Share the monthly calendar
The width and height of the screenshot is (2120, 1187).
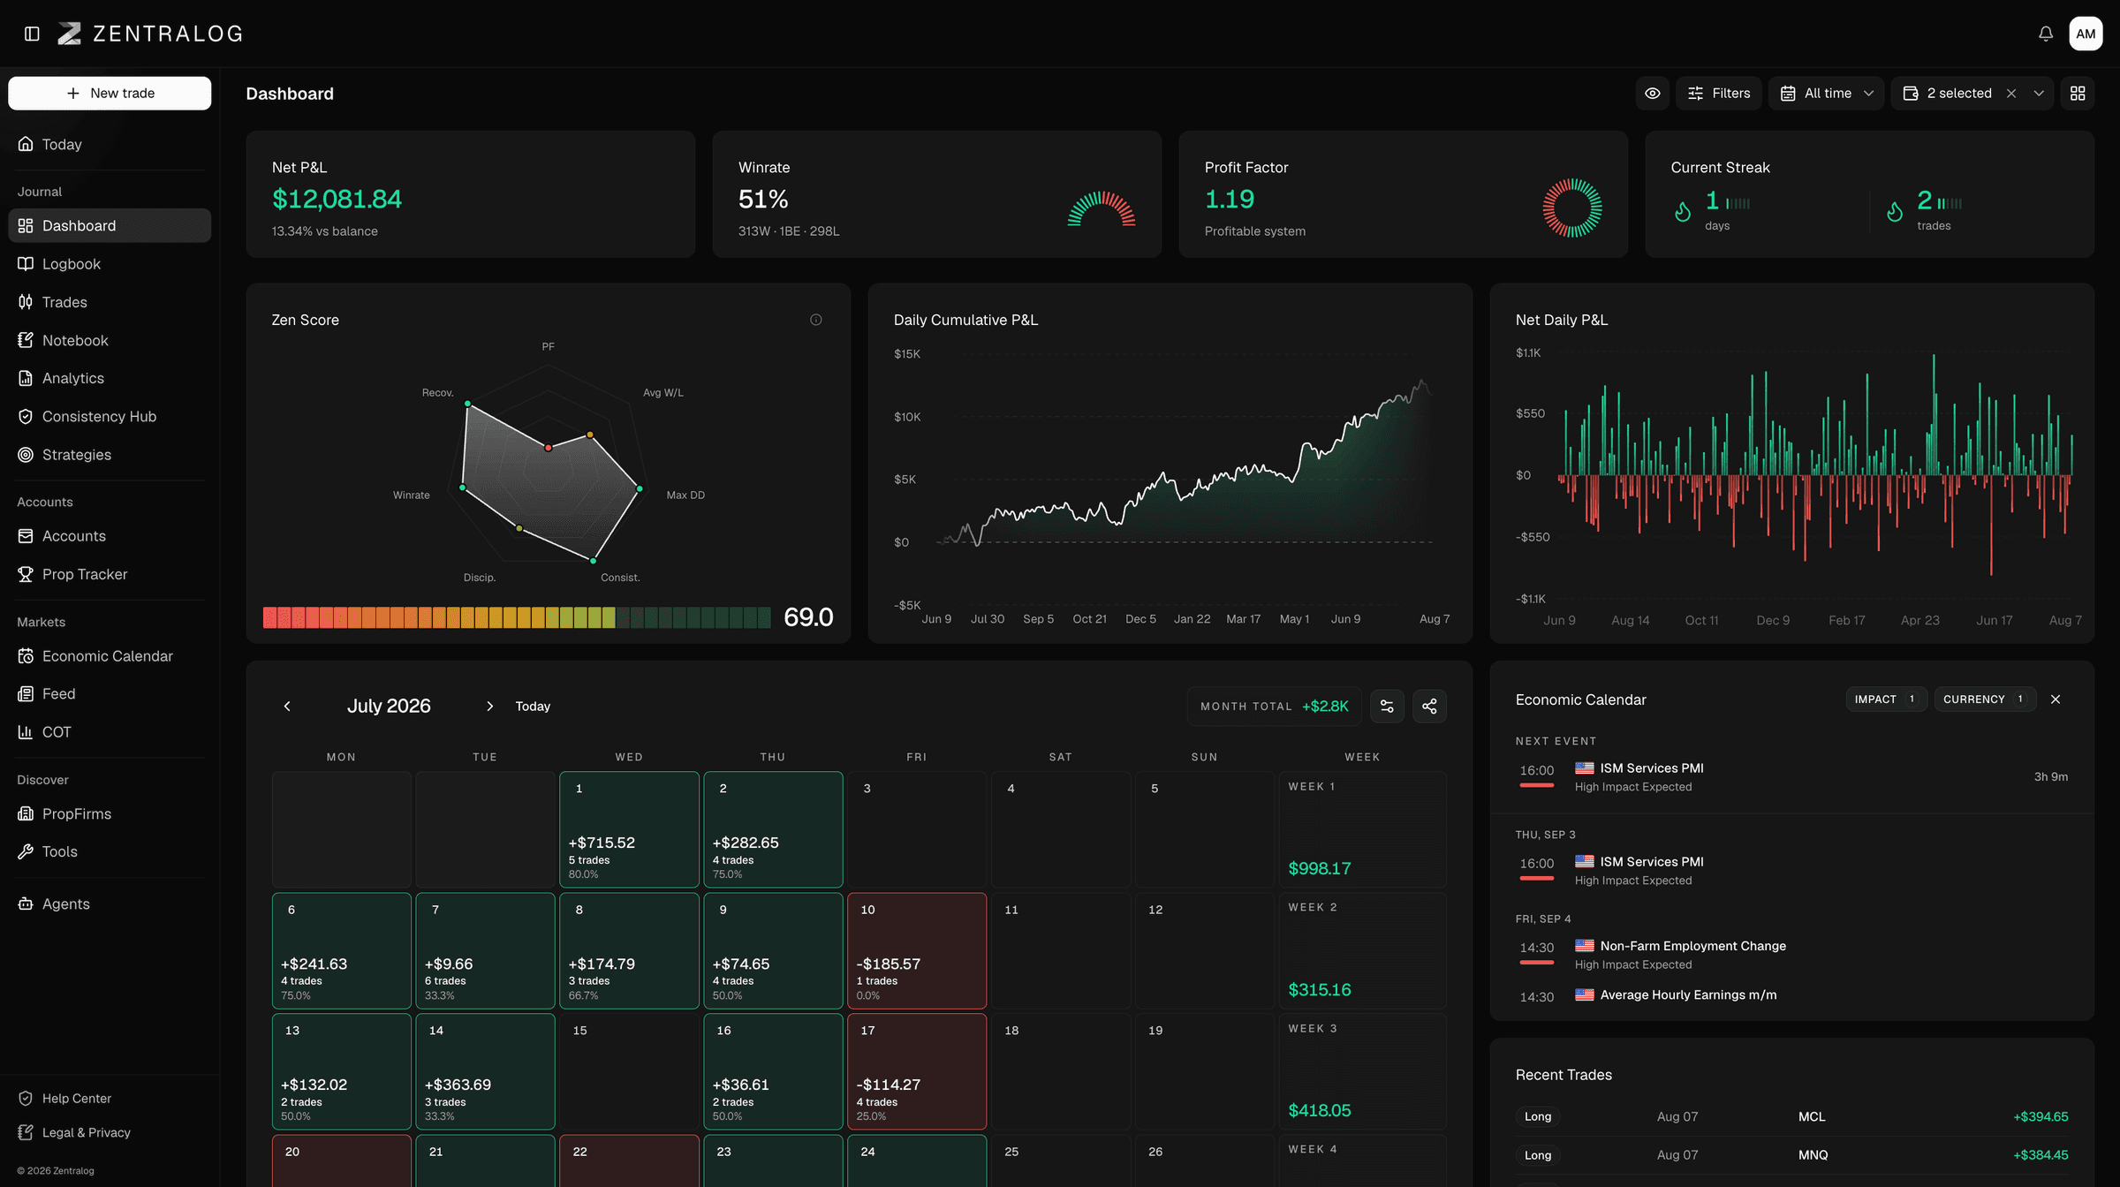coord(1429,706)
